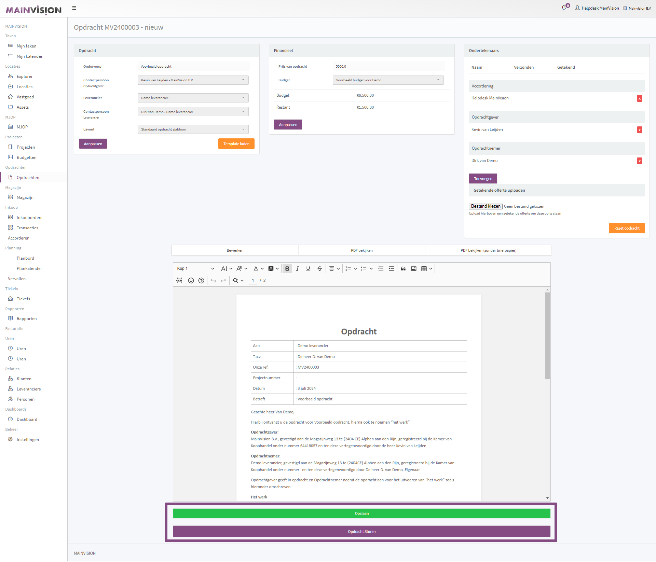Click the strikethrough icon

pos(319,269)
